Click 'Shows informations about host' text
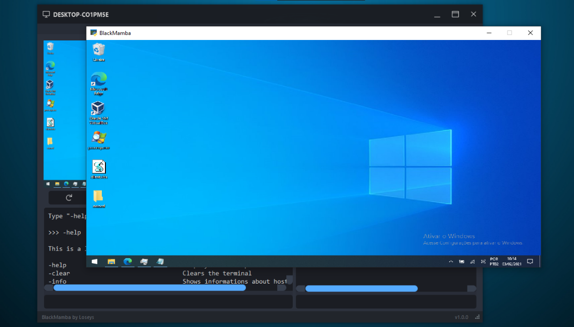 coord(234,281)
